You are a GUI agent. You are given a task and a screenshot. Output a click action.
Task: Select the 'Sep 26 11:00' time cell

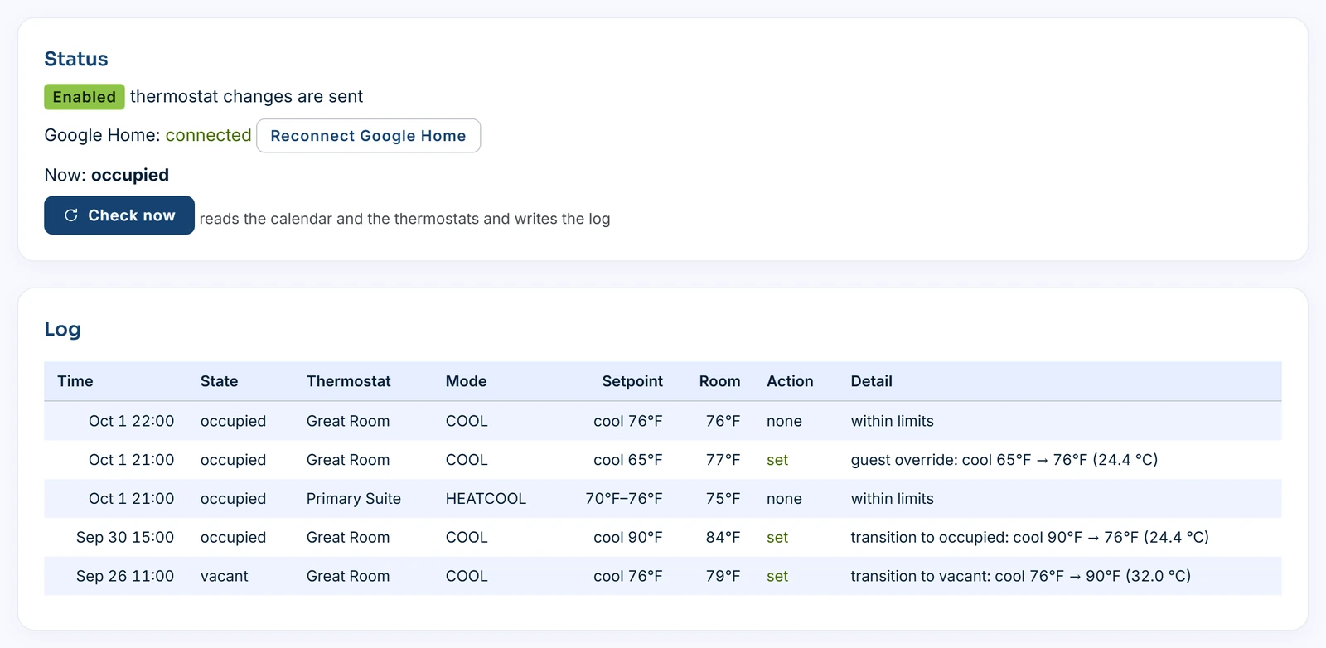[x=125, y=576]
